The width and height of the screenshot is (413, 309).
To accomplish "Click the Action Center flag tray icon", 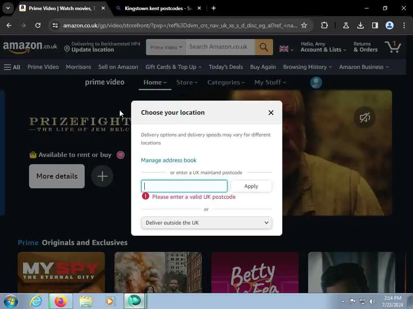I will (353, 301).
